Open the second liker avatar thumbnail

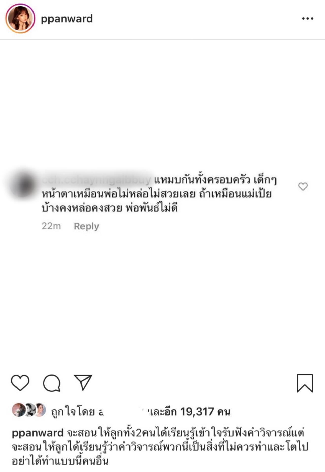point(29,410)
